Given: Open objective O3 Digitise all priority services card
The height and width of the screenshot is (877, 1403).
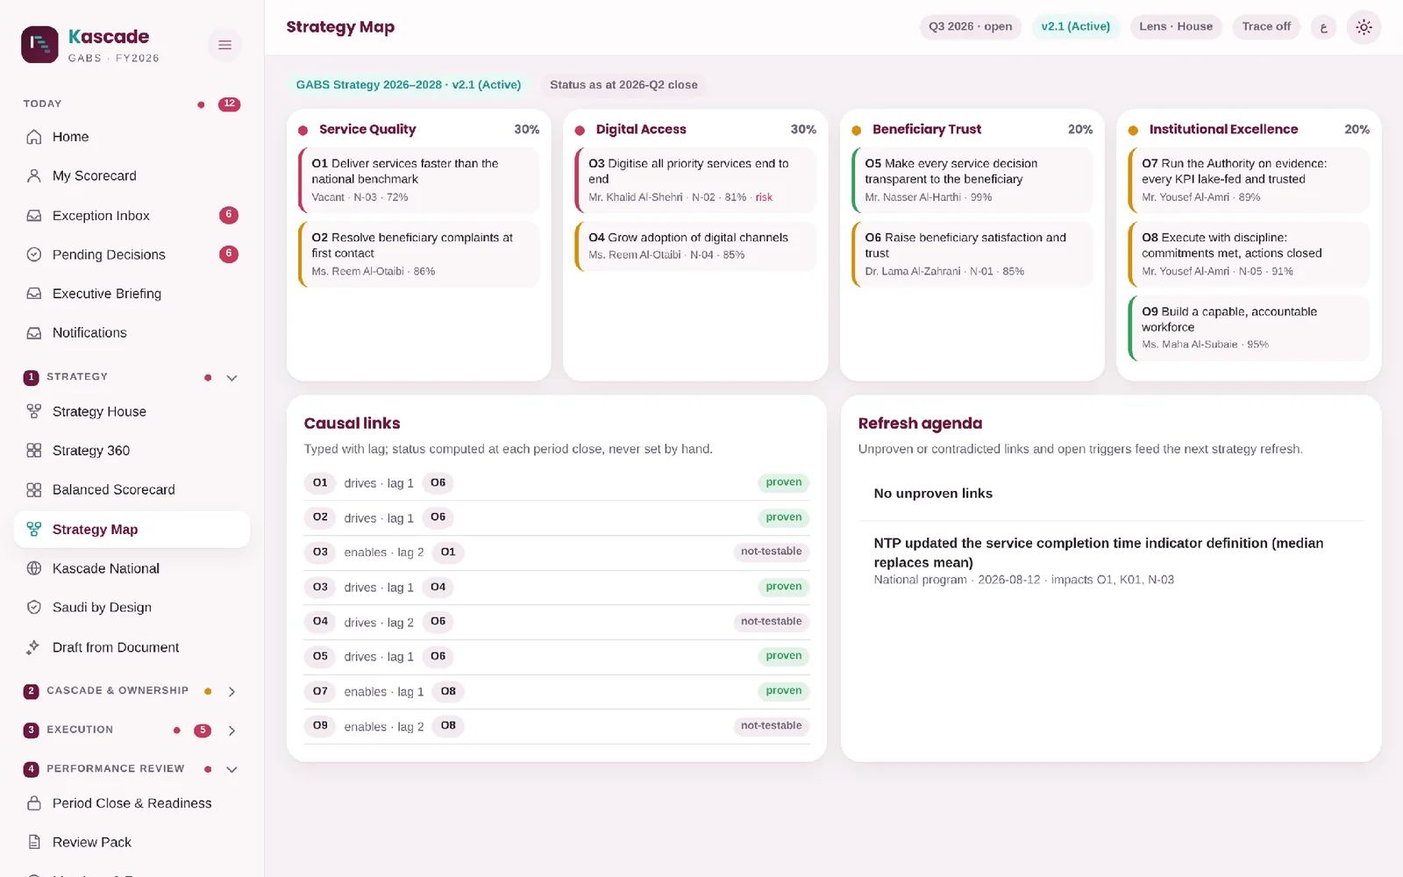Looking at the screenshot, I should [695, 180].
